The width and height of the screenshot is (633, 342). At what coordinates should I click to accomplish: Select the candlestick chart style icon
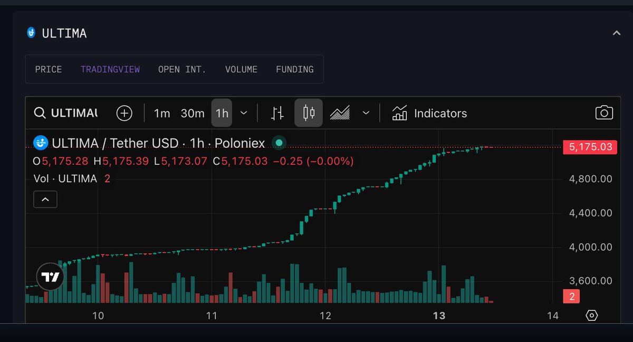tap(309, 113)
